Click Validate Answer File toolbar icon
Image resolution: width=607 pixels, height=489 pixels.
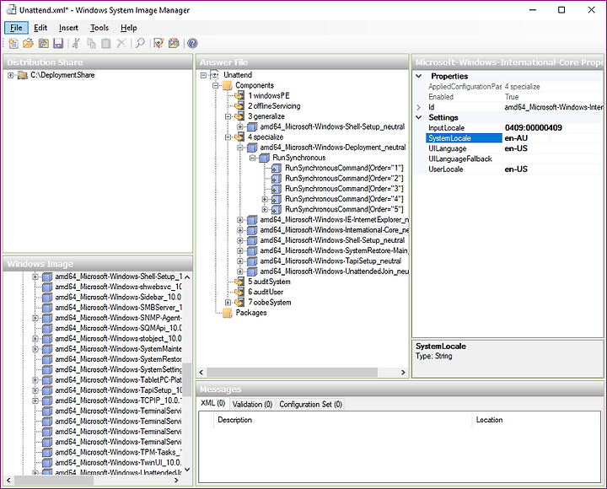(x=158, y=43)
